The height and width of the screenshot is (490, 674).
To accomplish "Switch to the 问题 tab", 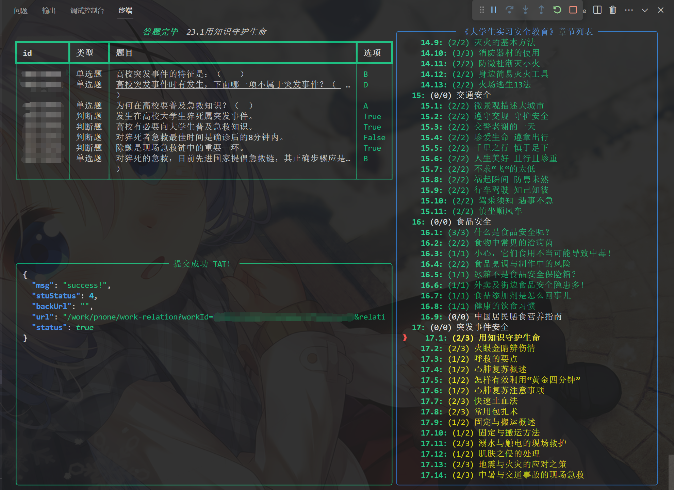I will click(21, 11).
